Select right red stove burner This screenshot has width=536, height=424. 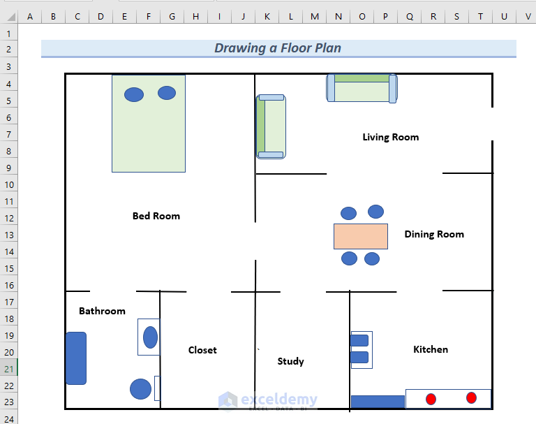point(471,397)
